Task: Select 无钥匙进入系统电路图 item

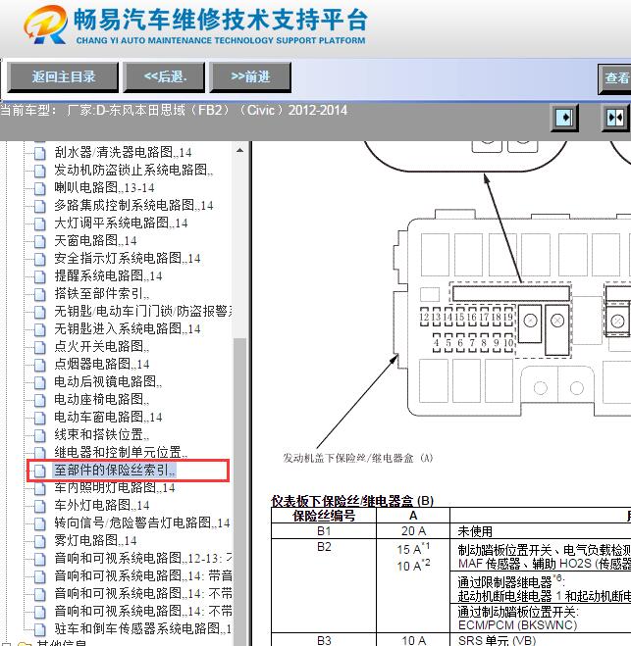Action: tap(128, 328)
